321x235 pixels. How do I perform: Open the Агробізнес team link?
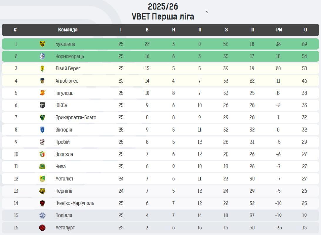coord(67,81)
